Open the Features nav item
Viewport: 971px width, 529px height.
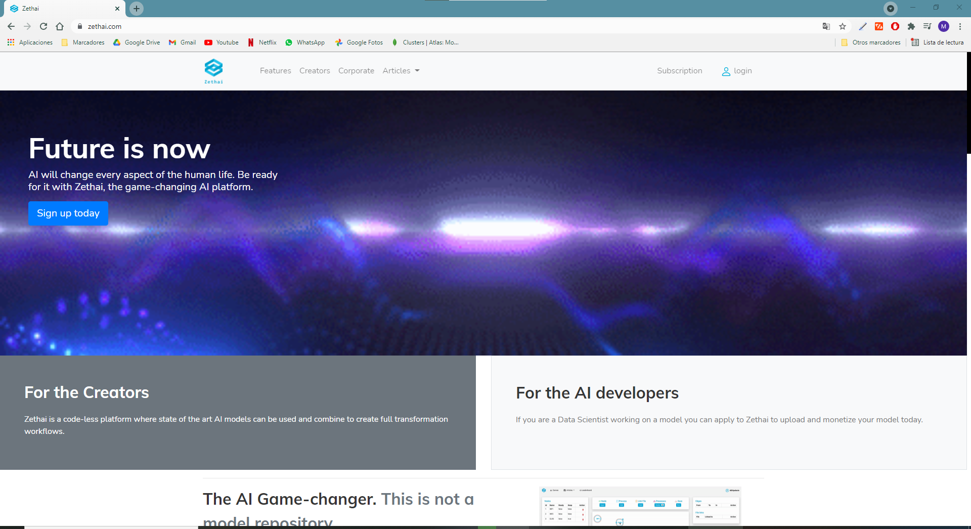tap(276, 71)
